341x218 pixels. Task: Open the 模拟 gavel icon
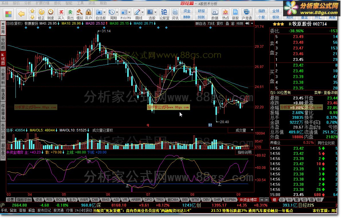(80, 12)
